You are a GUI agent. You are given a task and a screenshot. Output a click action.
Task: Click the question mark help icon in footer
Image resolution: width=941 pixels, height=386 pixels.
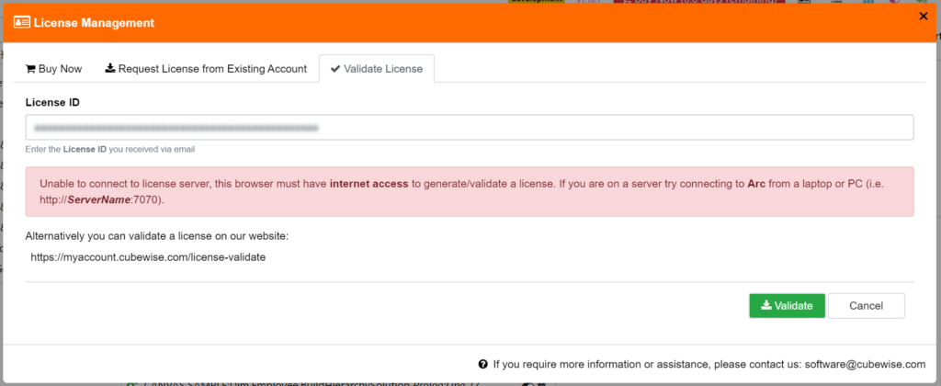click(483, 364)
